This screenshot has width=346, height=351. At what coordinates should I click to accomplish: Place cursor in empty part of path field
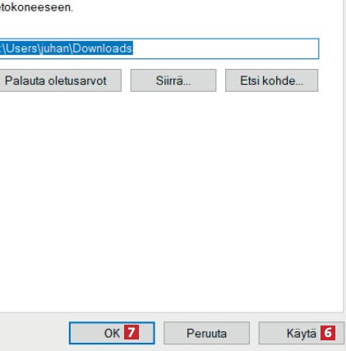point(226,48)
